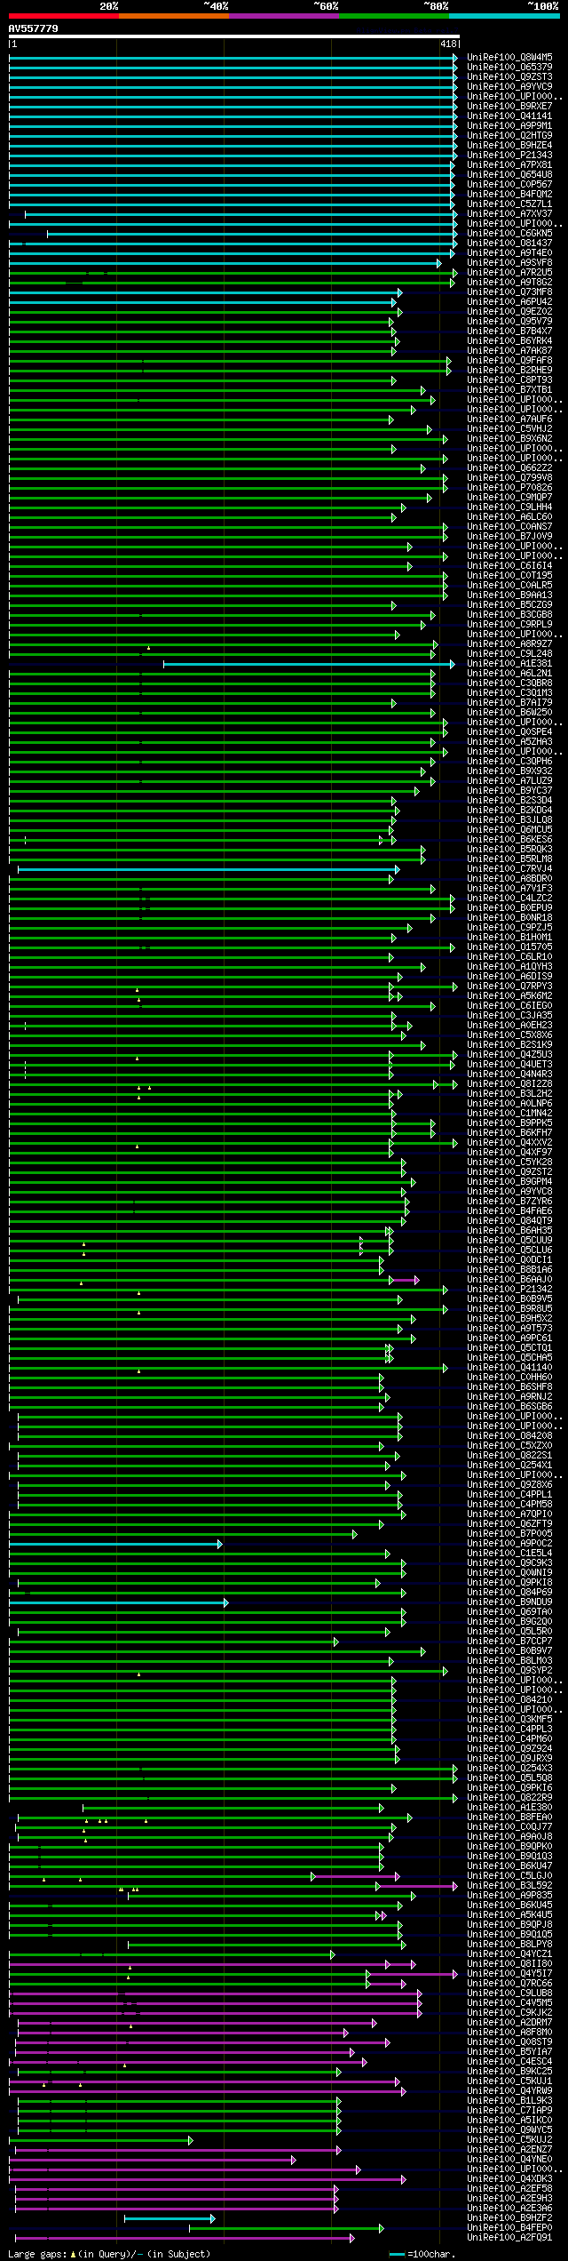Click the cyan alignment bar in the UniRef100_A1E381 row
Image resolution: width=568 pixels, height=2261 pixels.
(x=308, y=664)
